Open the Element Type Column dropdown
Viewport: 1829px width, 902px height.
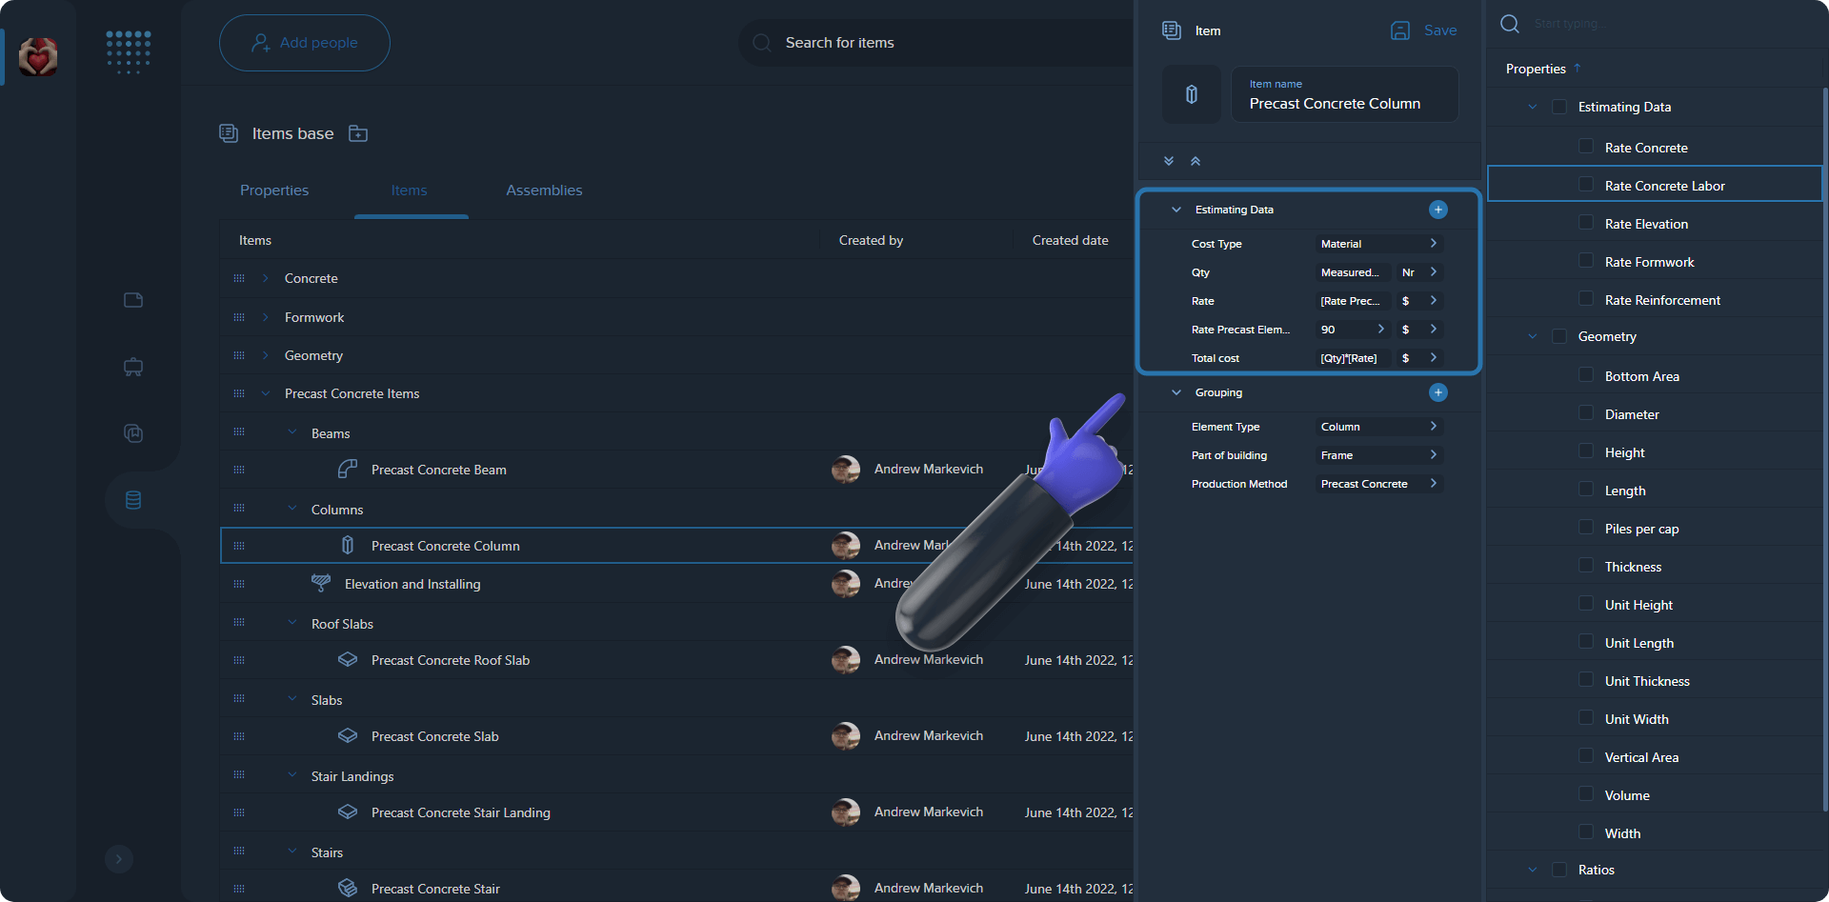pos(1378,427)
